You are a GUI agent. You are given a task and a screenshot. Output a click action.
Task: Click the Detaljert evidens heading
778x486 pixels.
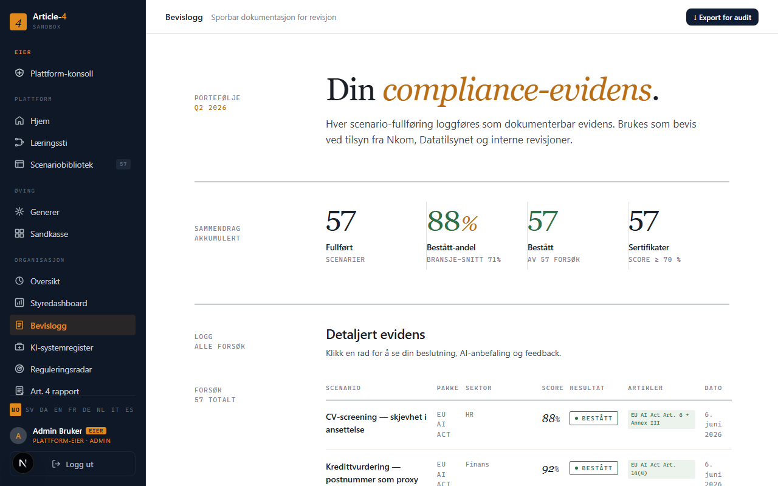(x=376, y=334)
